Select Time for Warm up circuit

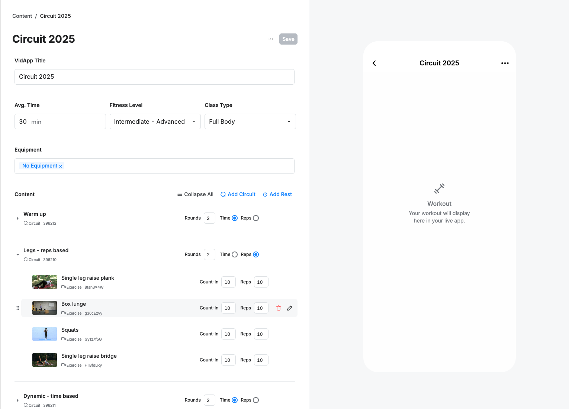(x=235, y=218)
